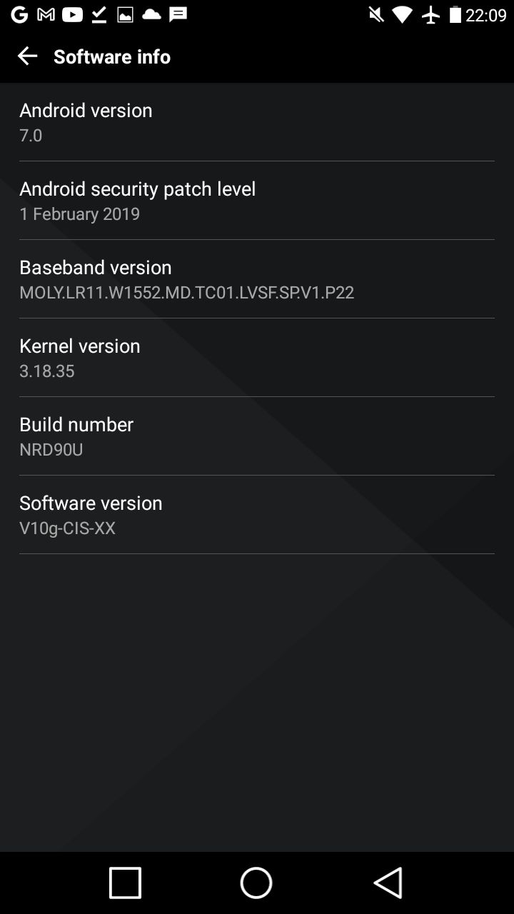This screenshot has width=514, height=914.
Task: Tap the message bubble notification icon
Action: [x=178, y=14]
